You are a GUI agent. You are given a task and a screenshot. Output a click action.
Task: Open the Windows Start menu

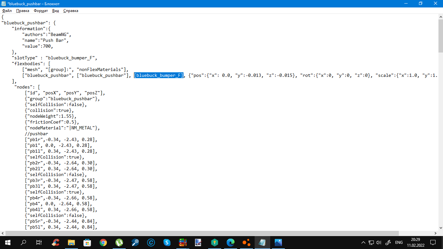click(x=7, y=242)
